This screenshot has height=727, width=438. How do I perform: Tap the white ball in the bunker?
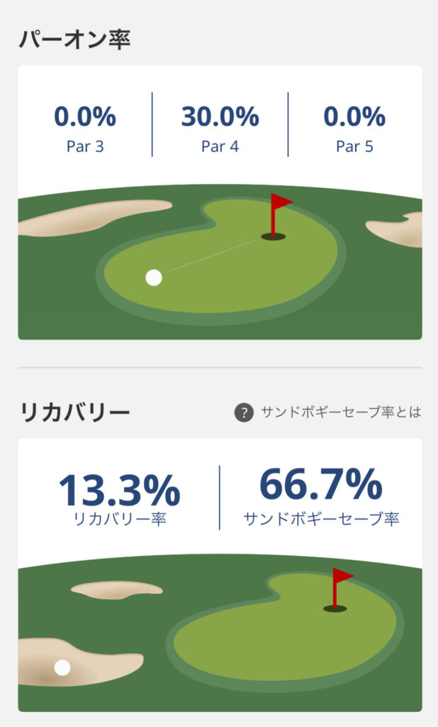click(62, 667)
